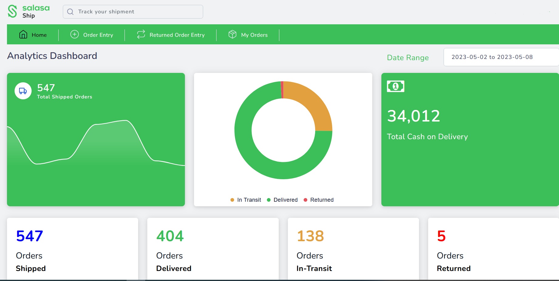This screenshot has height=281, width=559.
Task: Click the cash banknote icon
Action: coord(395,86)
